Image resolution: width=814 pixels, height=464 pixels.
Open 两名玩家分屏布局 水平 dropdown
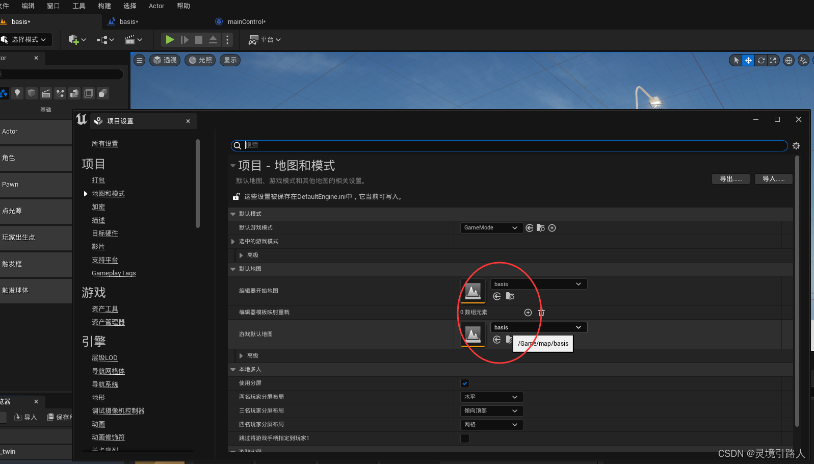pyautogui.click(x=492, y=397)
